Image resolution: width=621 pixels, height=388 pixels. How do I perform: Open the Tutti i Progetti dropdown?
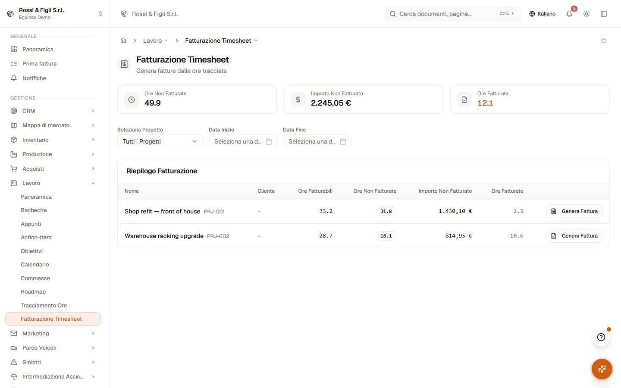(x=160, y=141)
